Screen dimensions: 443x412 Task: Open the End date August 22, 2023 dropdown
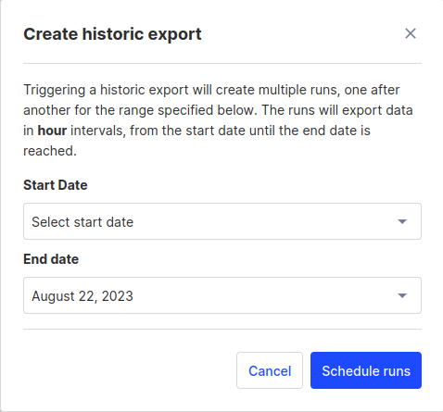click(222, 295)
